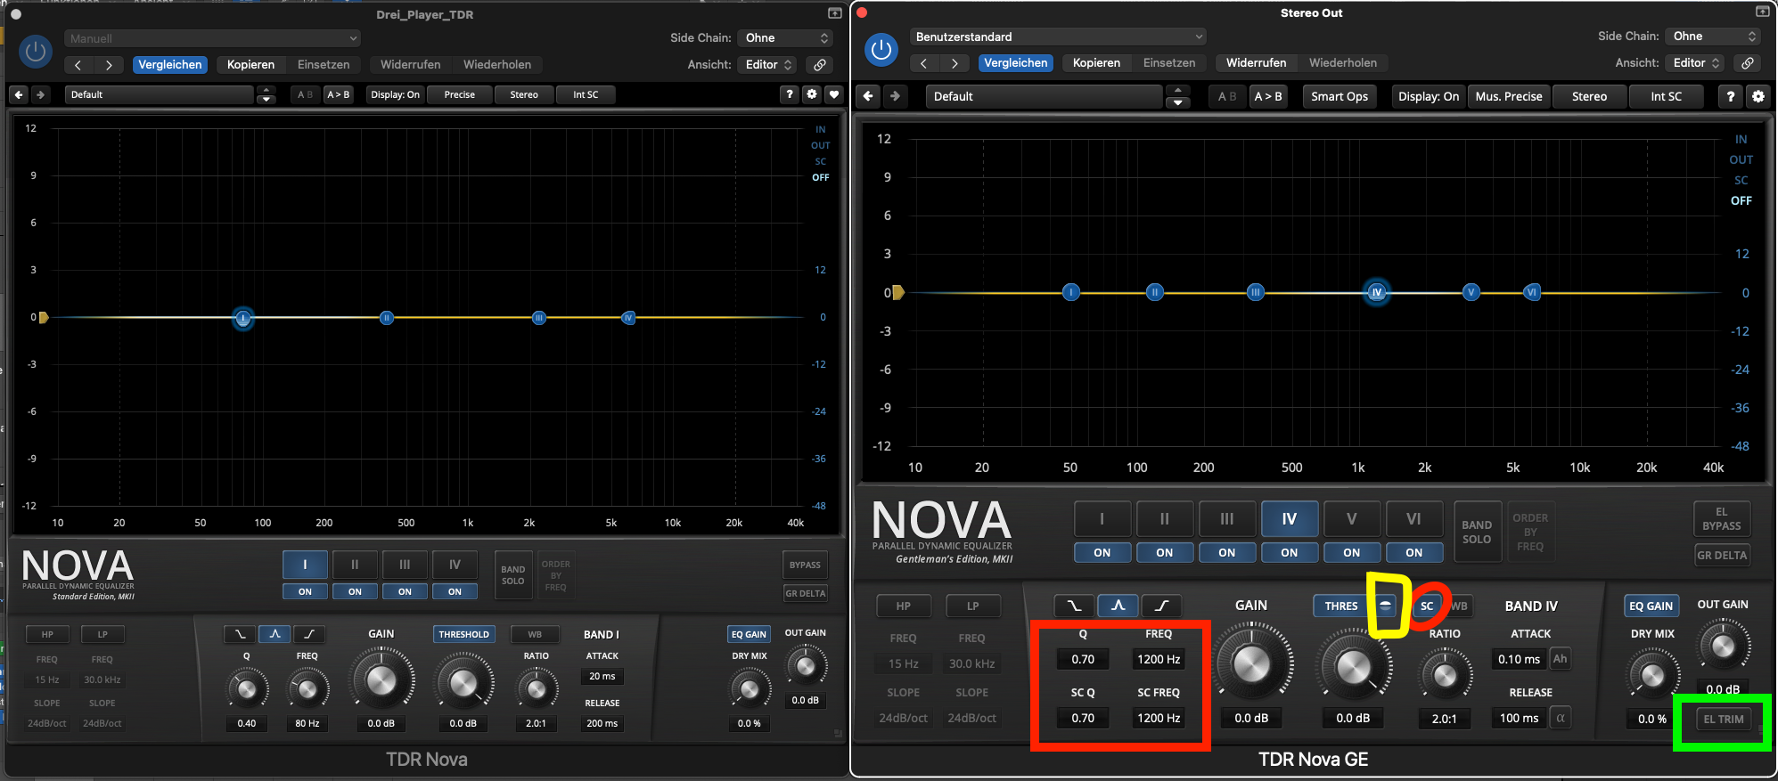
Task: Select band II tab in TDR Nova
Action: [x=355, y=565]
